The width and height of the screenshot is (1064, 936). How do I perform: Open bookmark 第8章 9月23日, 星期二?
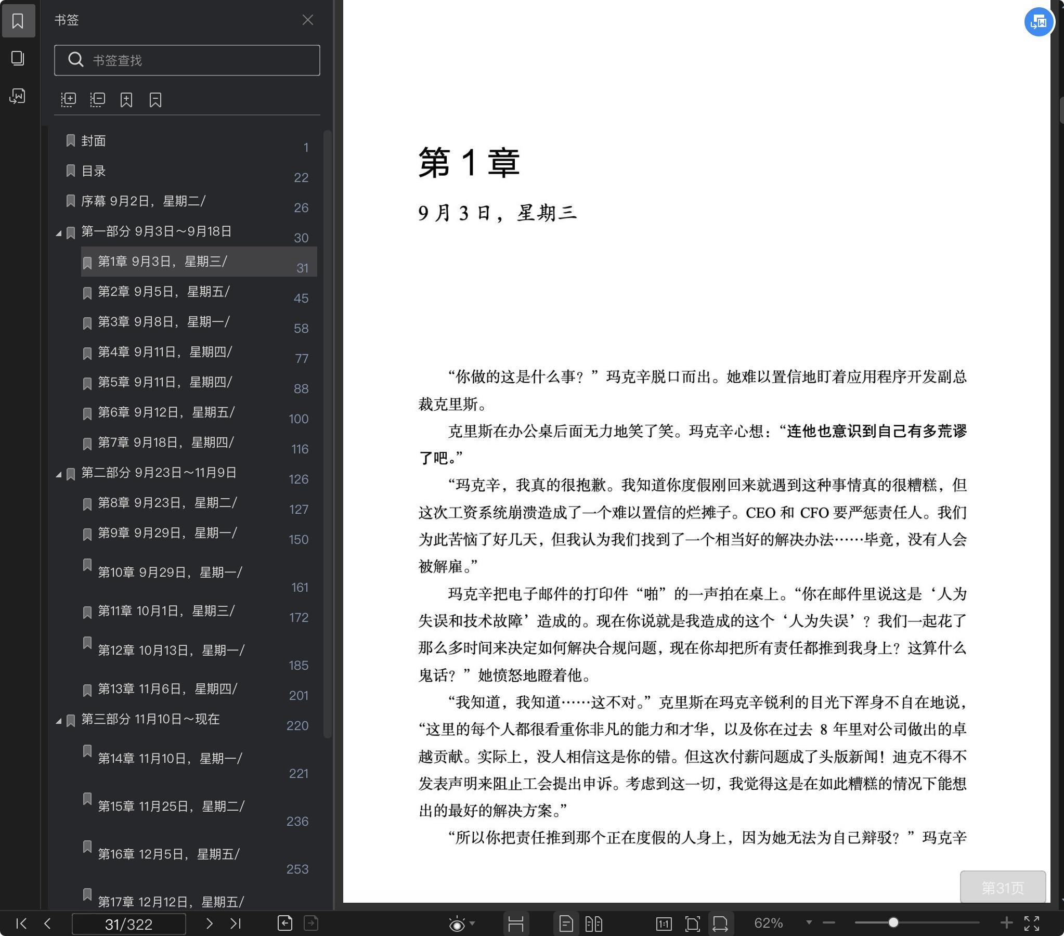tap(167, 503)
